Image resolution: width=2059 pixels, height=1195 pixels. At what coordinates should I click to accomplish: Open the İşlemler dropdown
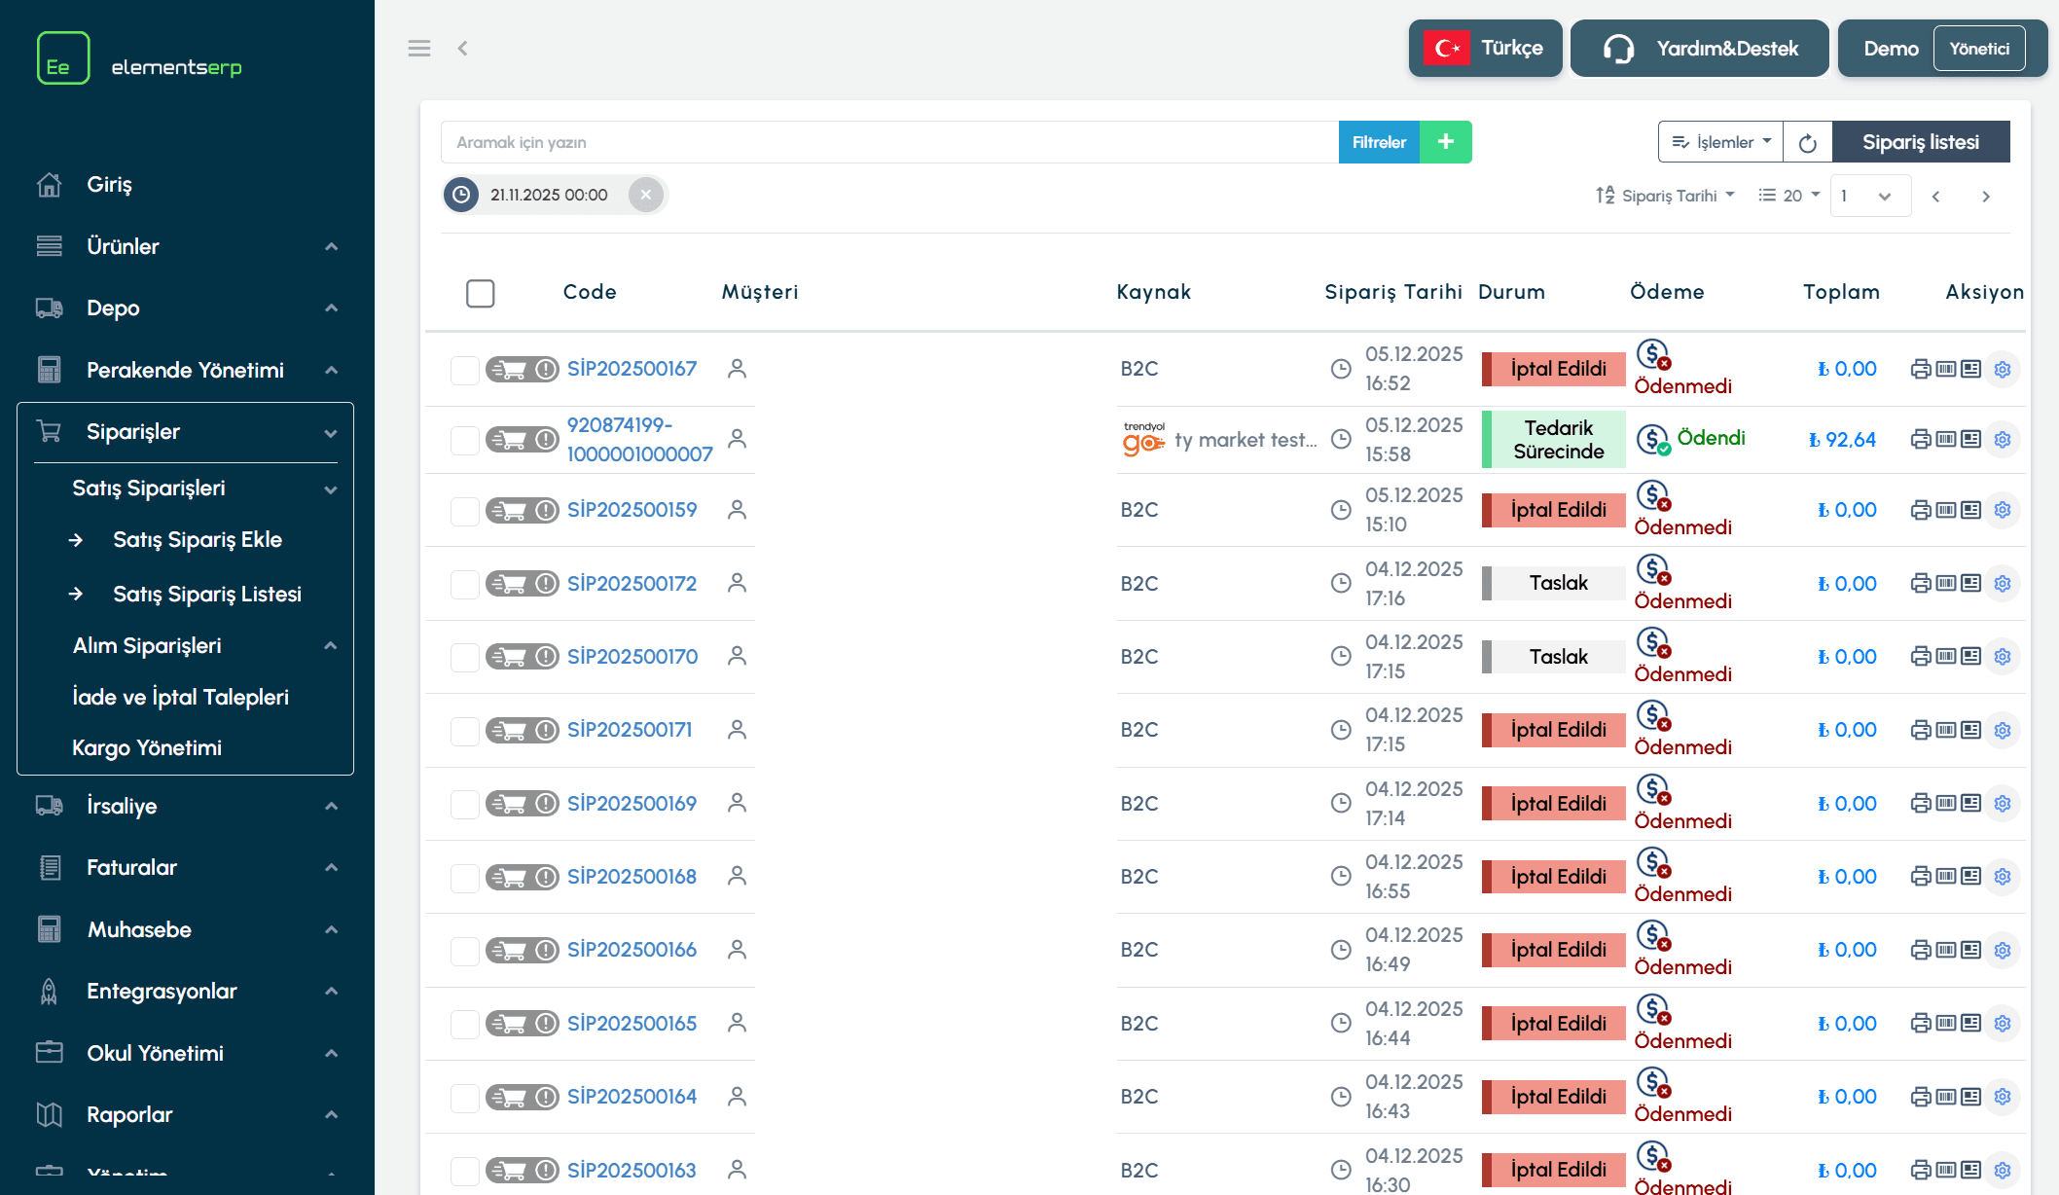click(1720, 142)
